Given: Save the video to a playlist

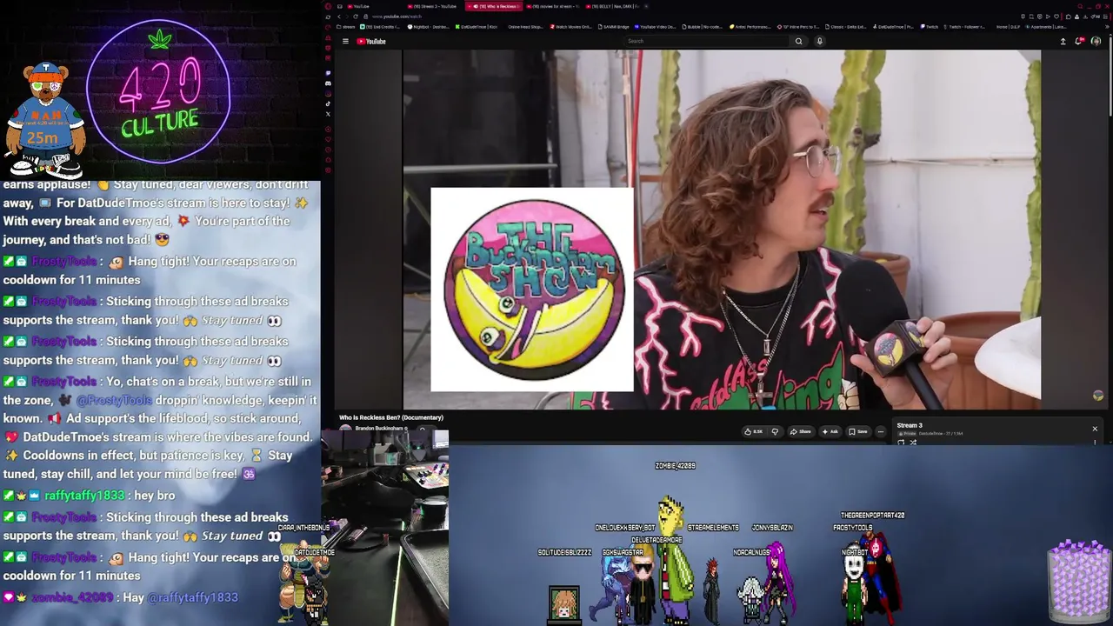Looking at the screenshot, I should pyautogui.click(x=858, y=431).
